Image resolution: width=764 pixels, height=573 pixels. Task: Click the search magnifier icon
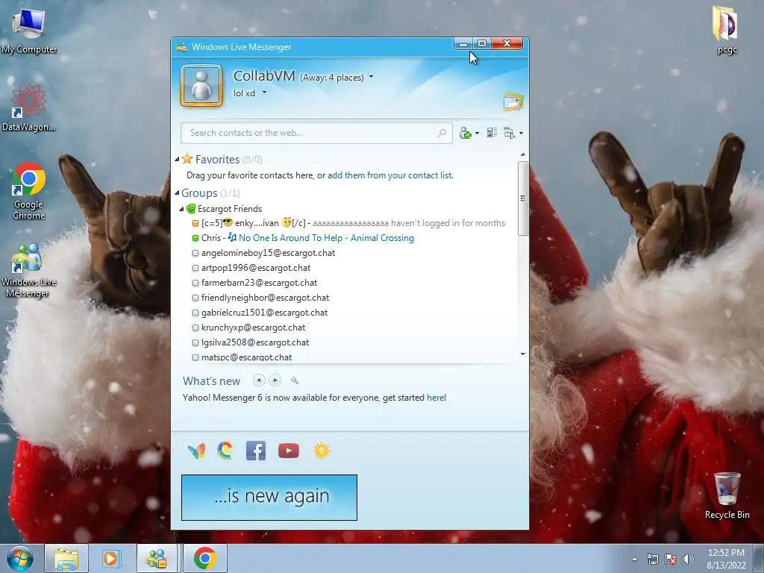[x=442, y=133]
